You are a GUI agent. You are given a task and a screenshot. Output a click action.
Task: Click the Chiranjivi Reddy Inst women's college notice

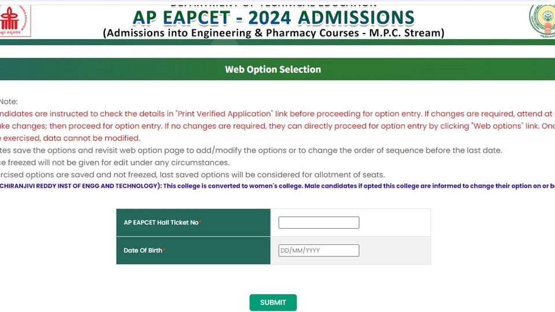pos(277,186)
